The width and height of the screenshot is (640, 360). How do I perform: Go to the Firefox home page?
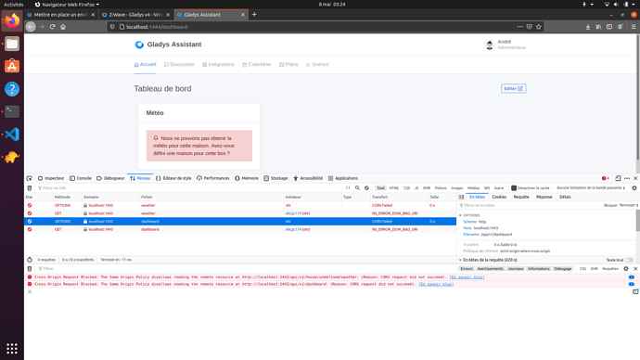coord(63,27)
